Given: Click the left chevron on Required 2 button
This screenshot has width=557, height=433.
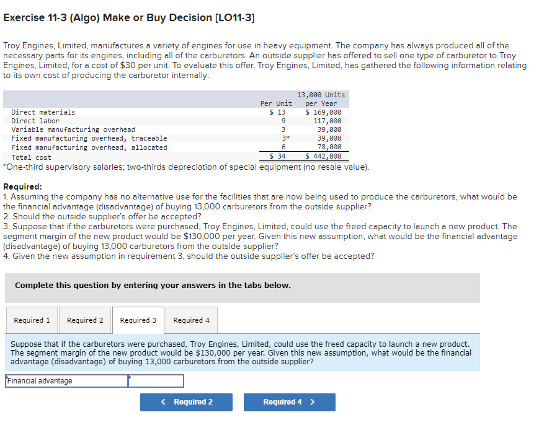Looking at the screenshot, I should point(163,402).
